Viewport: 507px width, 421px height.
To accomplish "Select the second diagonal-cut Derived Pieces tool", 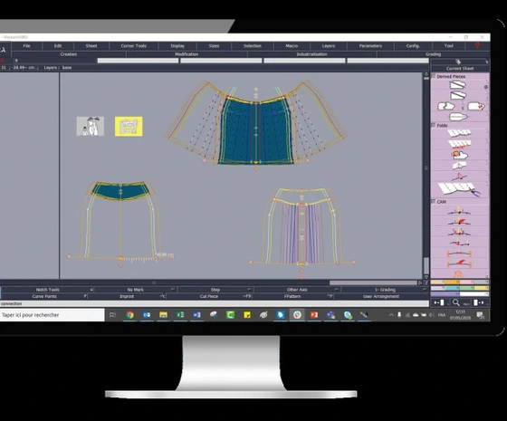I will 457,95.
